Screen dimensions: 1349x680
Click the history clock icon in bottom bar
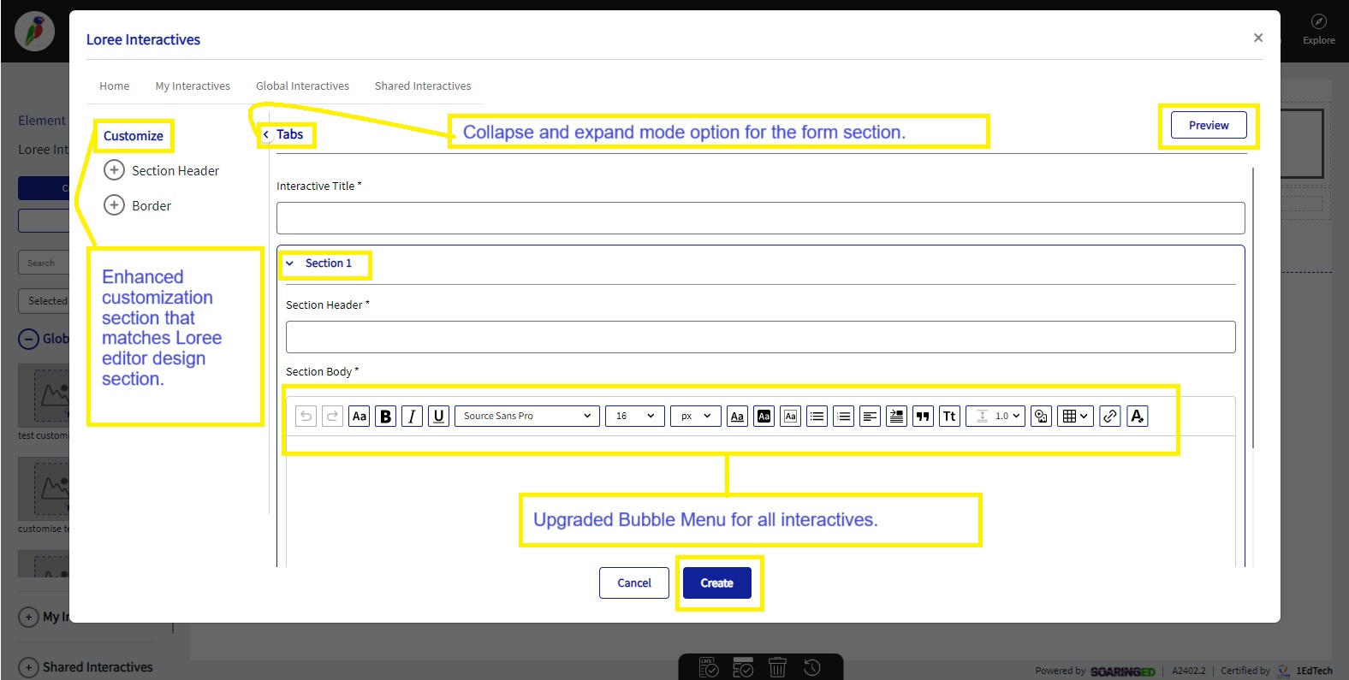click(x=812, y=667)
